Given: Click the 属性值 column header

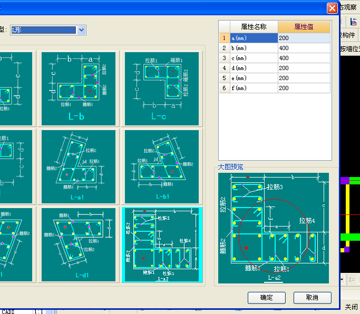Looking at the screenshot, I should (304, 26).
